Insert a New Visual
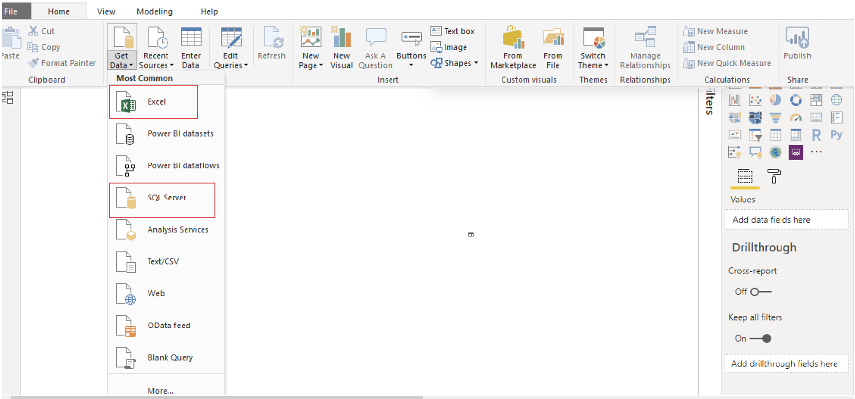The width and height of the screenshot is (855, 399). coord(341,48)
